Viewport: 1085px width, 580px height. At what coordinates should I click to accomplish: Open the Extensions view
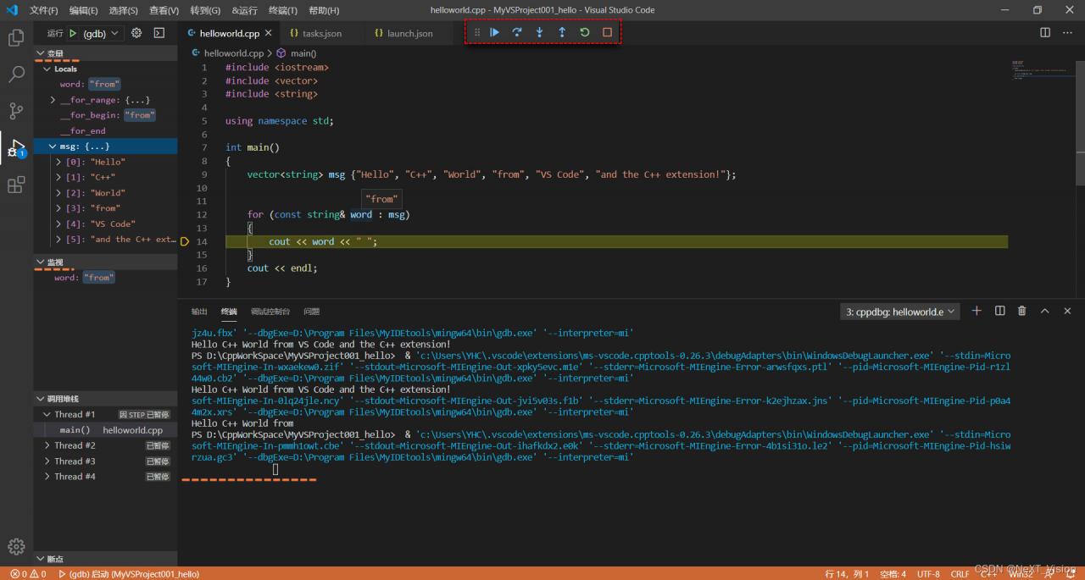pyautogui.click(x=16, y=185)
